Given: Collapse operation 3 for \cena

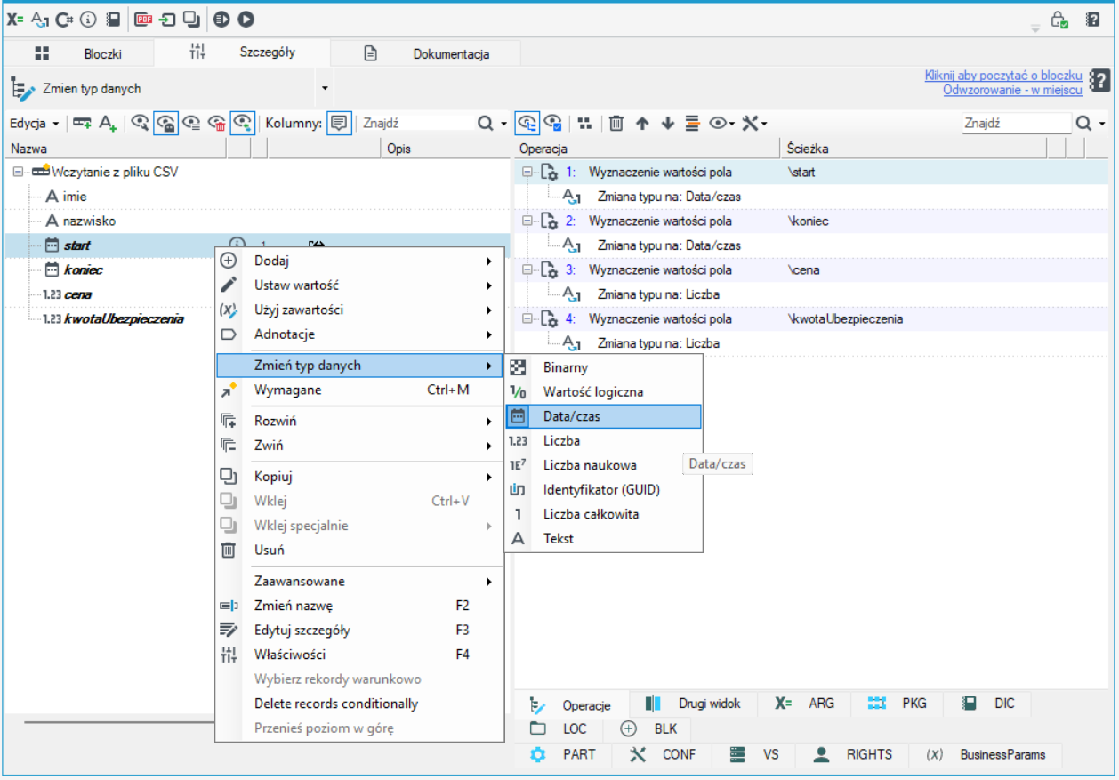Looking at the screenshot, I should (527, 269).
